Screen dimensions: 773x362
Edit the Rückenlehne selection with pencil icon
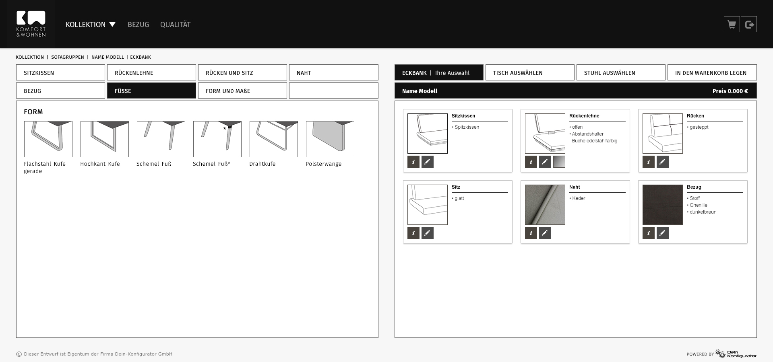point(545,162)
